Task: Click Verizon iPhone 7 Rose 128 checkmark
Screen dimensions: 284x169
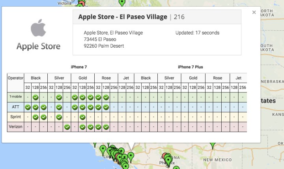Action: (106, 127)
